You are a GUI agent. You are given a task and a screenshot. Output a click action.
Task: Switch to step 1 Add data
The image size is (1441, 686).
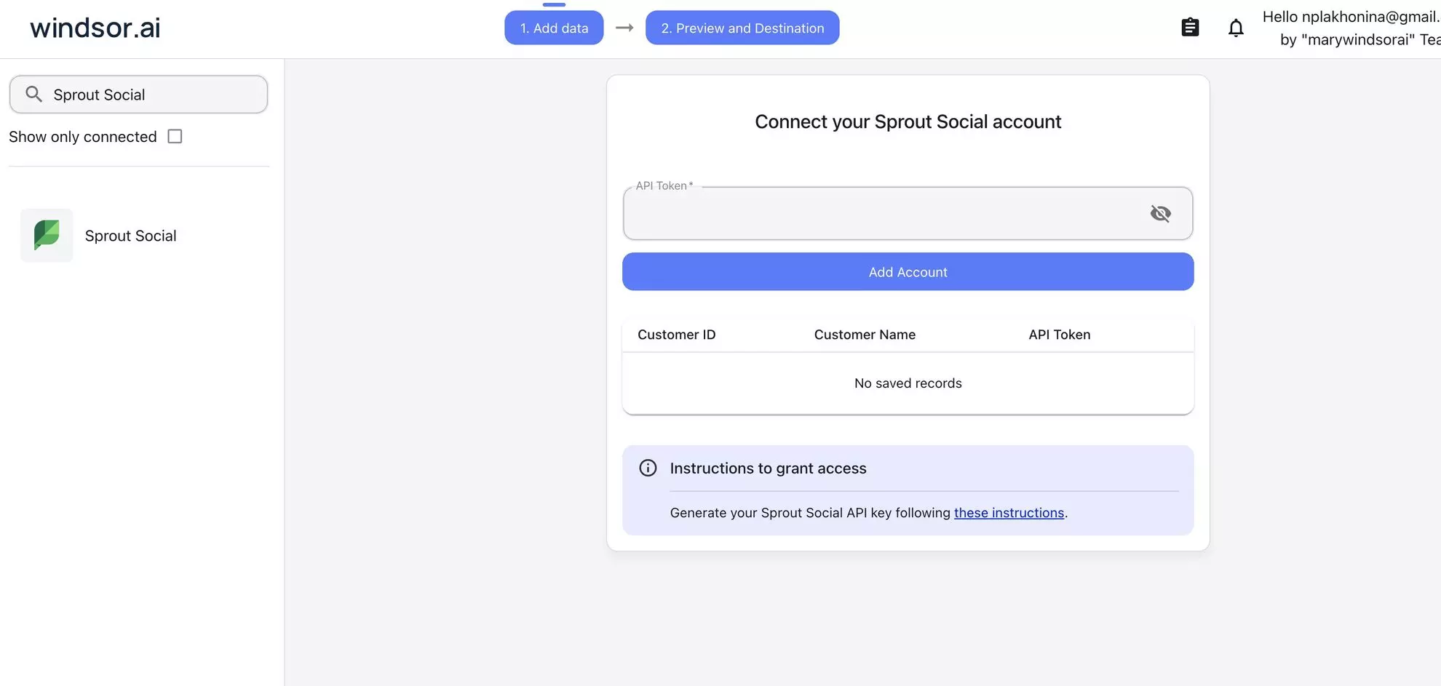[x=554, y=28]
